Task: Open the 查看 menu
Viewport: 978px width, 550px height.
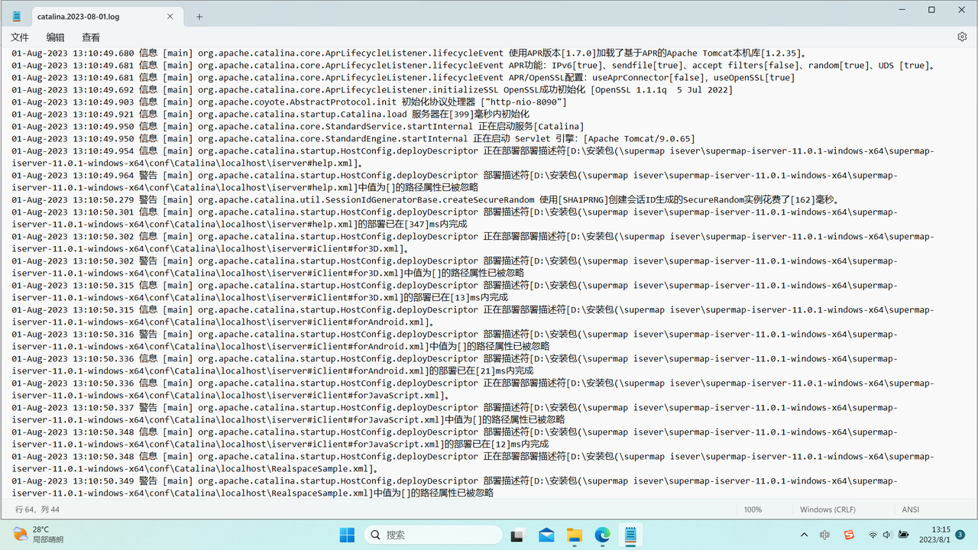Action: tap(91, 37)
